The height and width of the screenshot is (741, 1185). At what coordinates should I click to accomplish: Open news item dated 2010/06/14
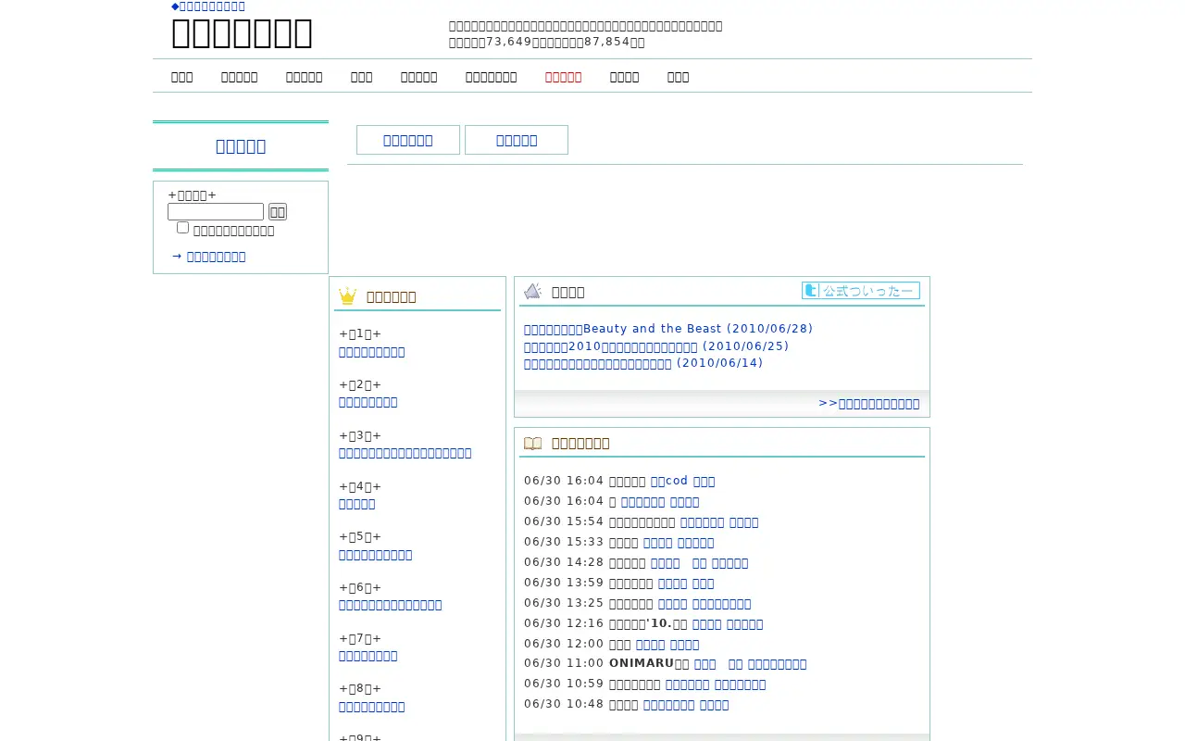click(643, 363)
